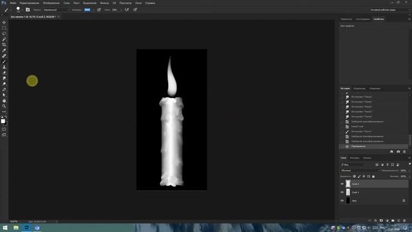Open the layer fill dropdown arrow
The width and height of the screenshot is (412, 232).
tap(409, 176)
